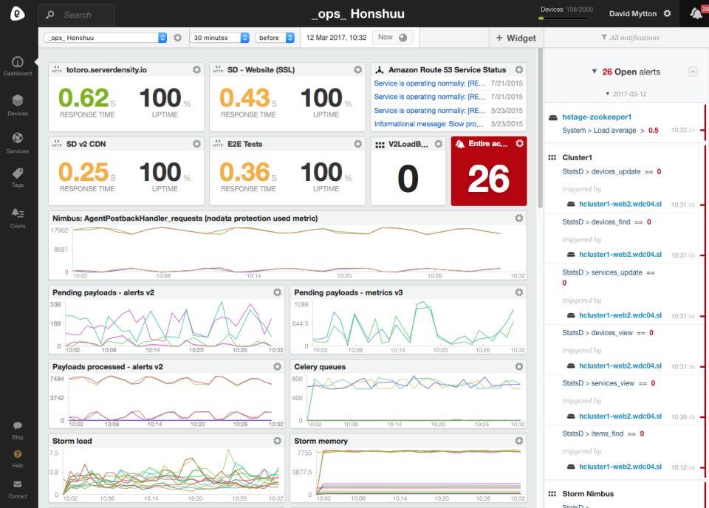The image size is (709, 508).
Task: Click the notifications bell icon
Action: 694,13
